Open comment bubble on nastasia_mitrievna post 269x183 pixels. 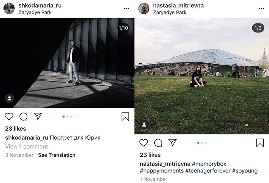[158, 143]
